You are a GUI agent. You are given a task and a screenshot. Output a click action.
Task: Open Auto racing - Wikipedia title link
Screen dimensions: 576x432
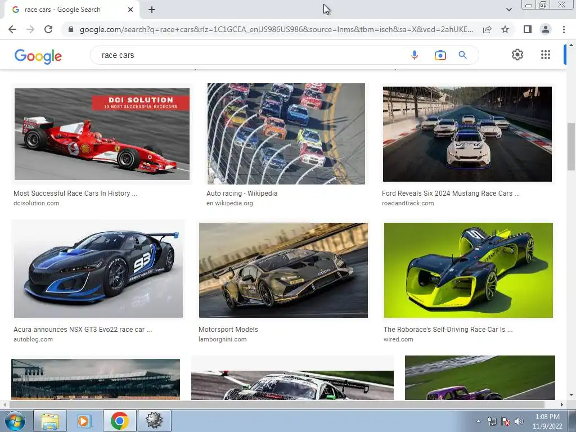pyautogui.click(x=242, y=193)
